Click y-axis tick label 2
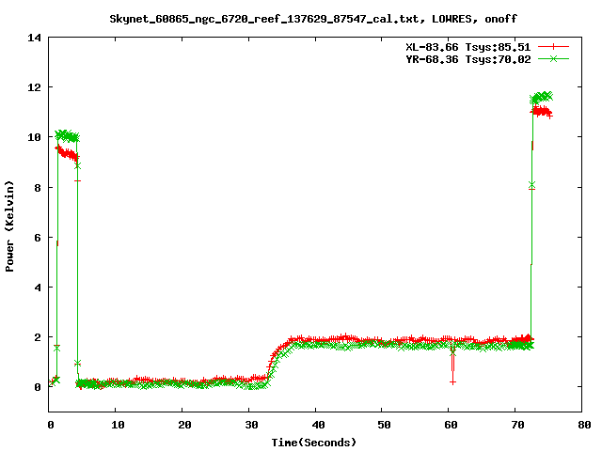The image size is (602, 451). pyautogui.click(x=38, y=337)
